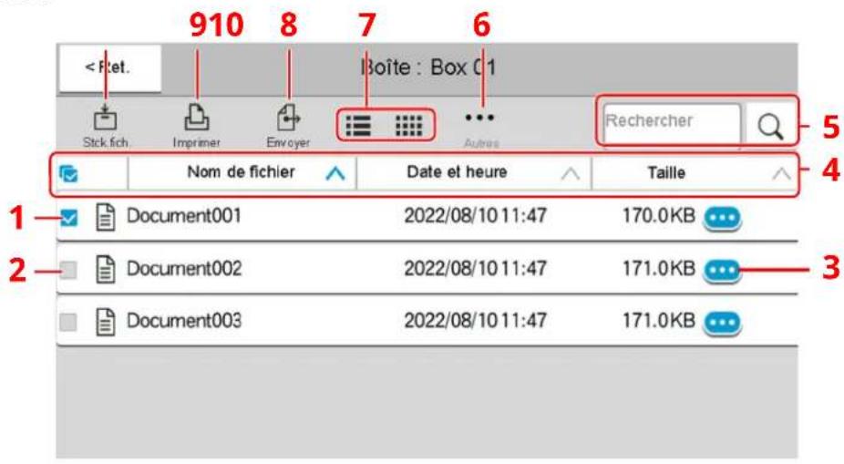Click the Envoyer send icon
Viewport: 844px width, 464px height.
click(287, 120)
